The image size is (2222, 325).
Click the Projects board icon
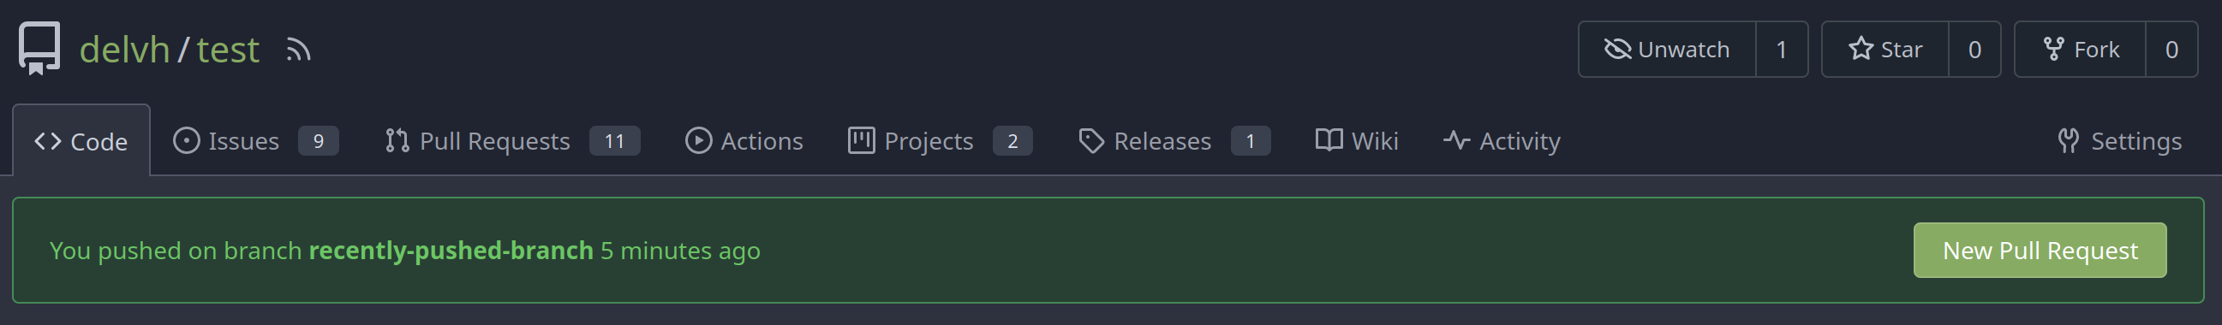[861, 140]
